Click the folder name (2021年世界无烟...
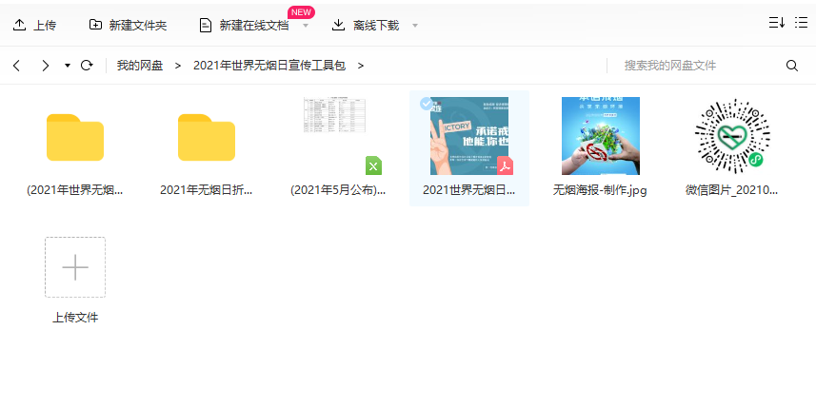This screenshot has width=816, height=408. pyautogui.click(x=75, y=190)
